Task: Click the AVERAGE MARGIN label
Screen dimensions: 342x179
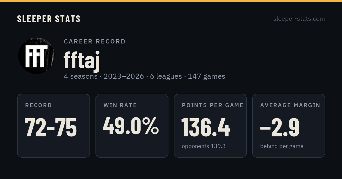Action: pos(290,105)
